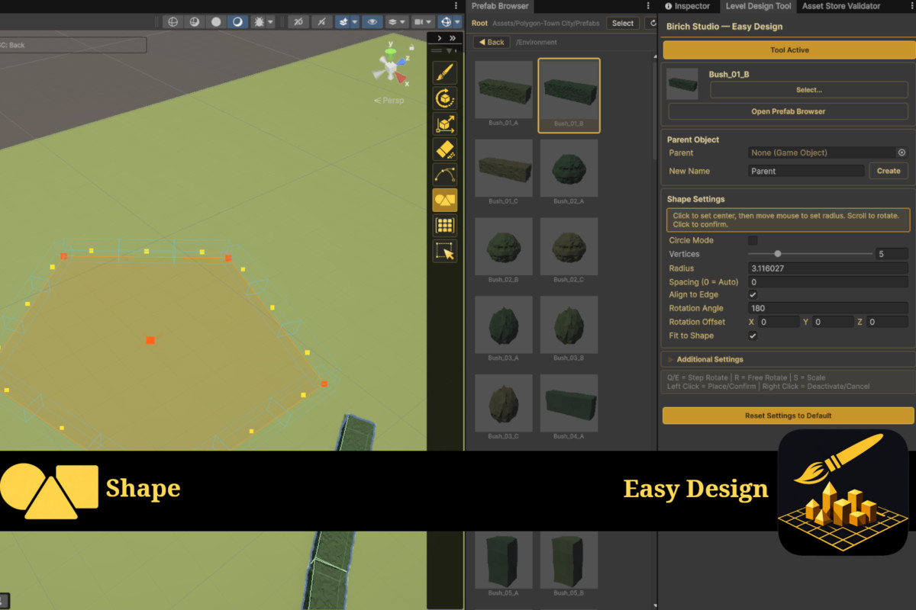This screenshot has height=610, width=916.
Task: Switch to Asset Store Validator tab
Action: click(x=841, y=6)
